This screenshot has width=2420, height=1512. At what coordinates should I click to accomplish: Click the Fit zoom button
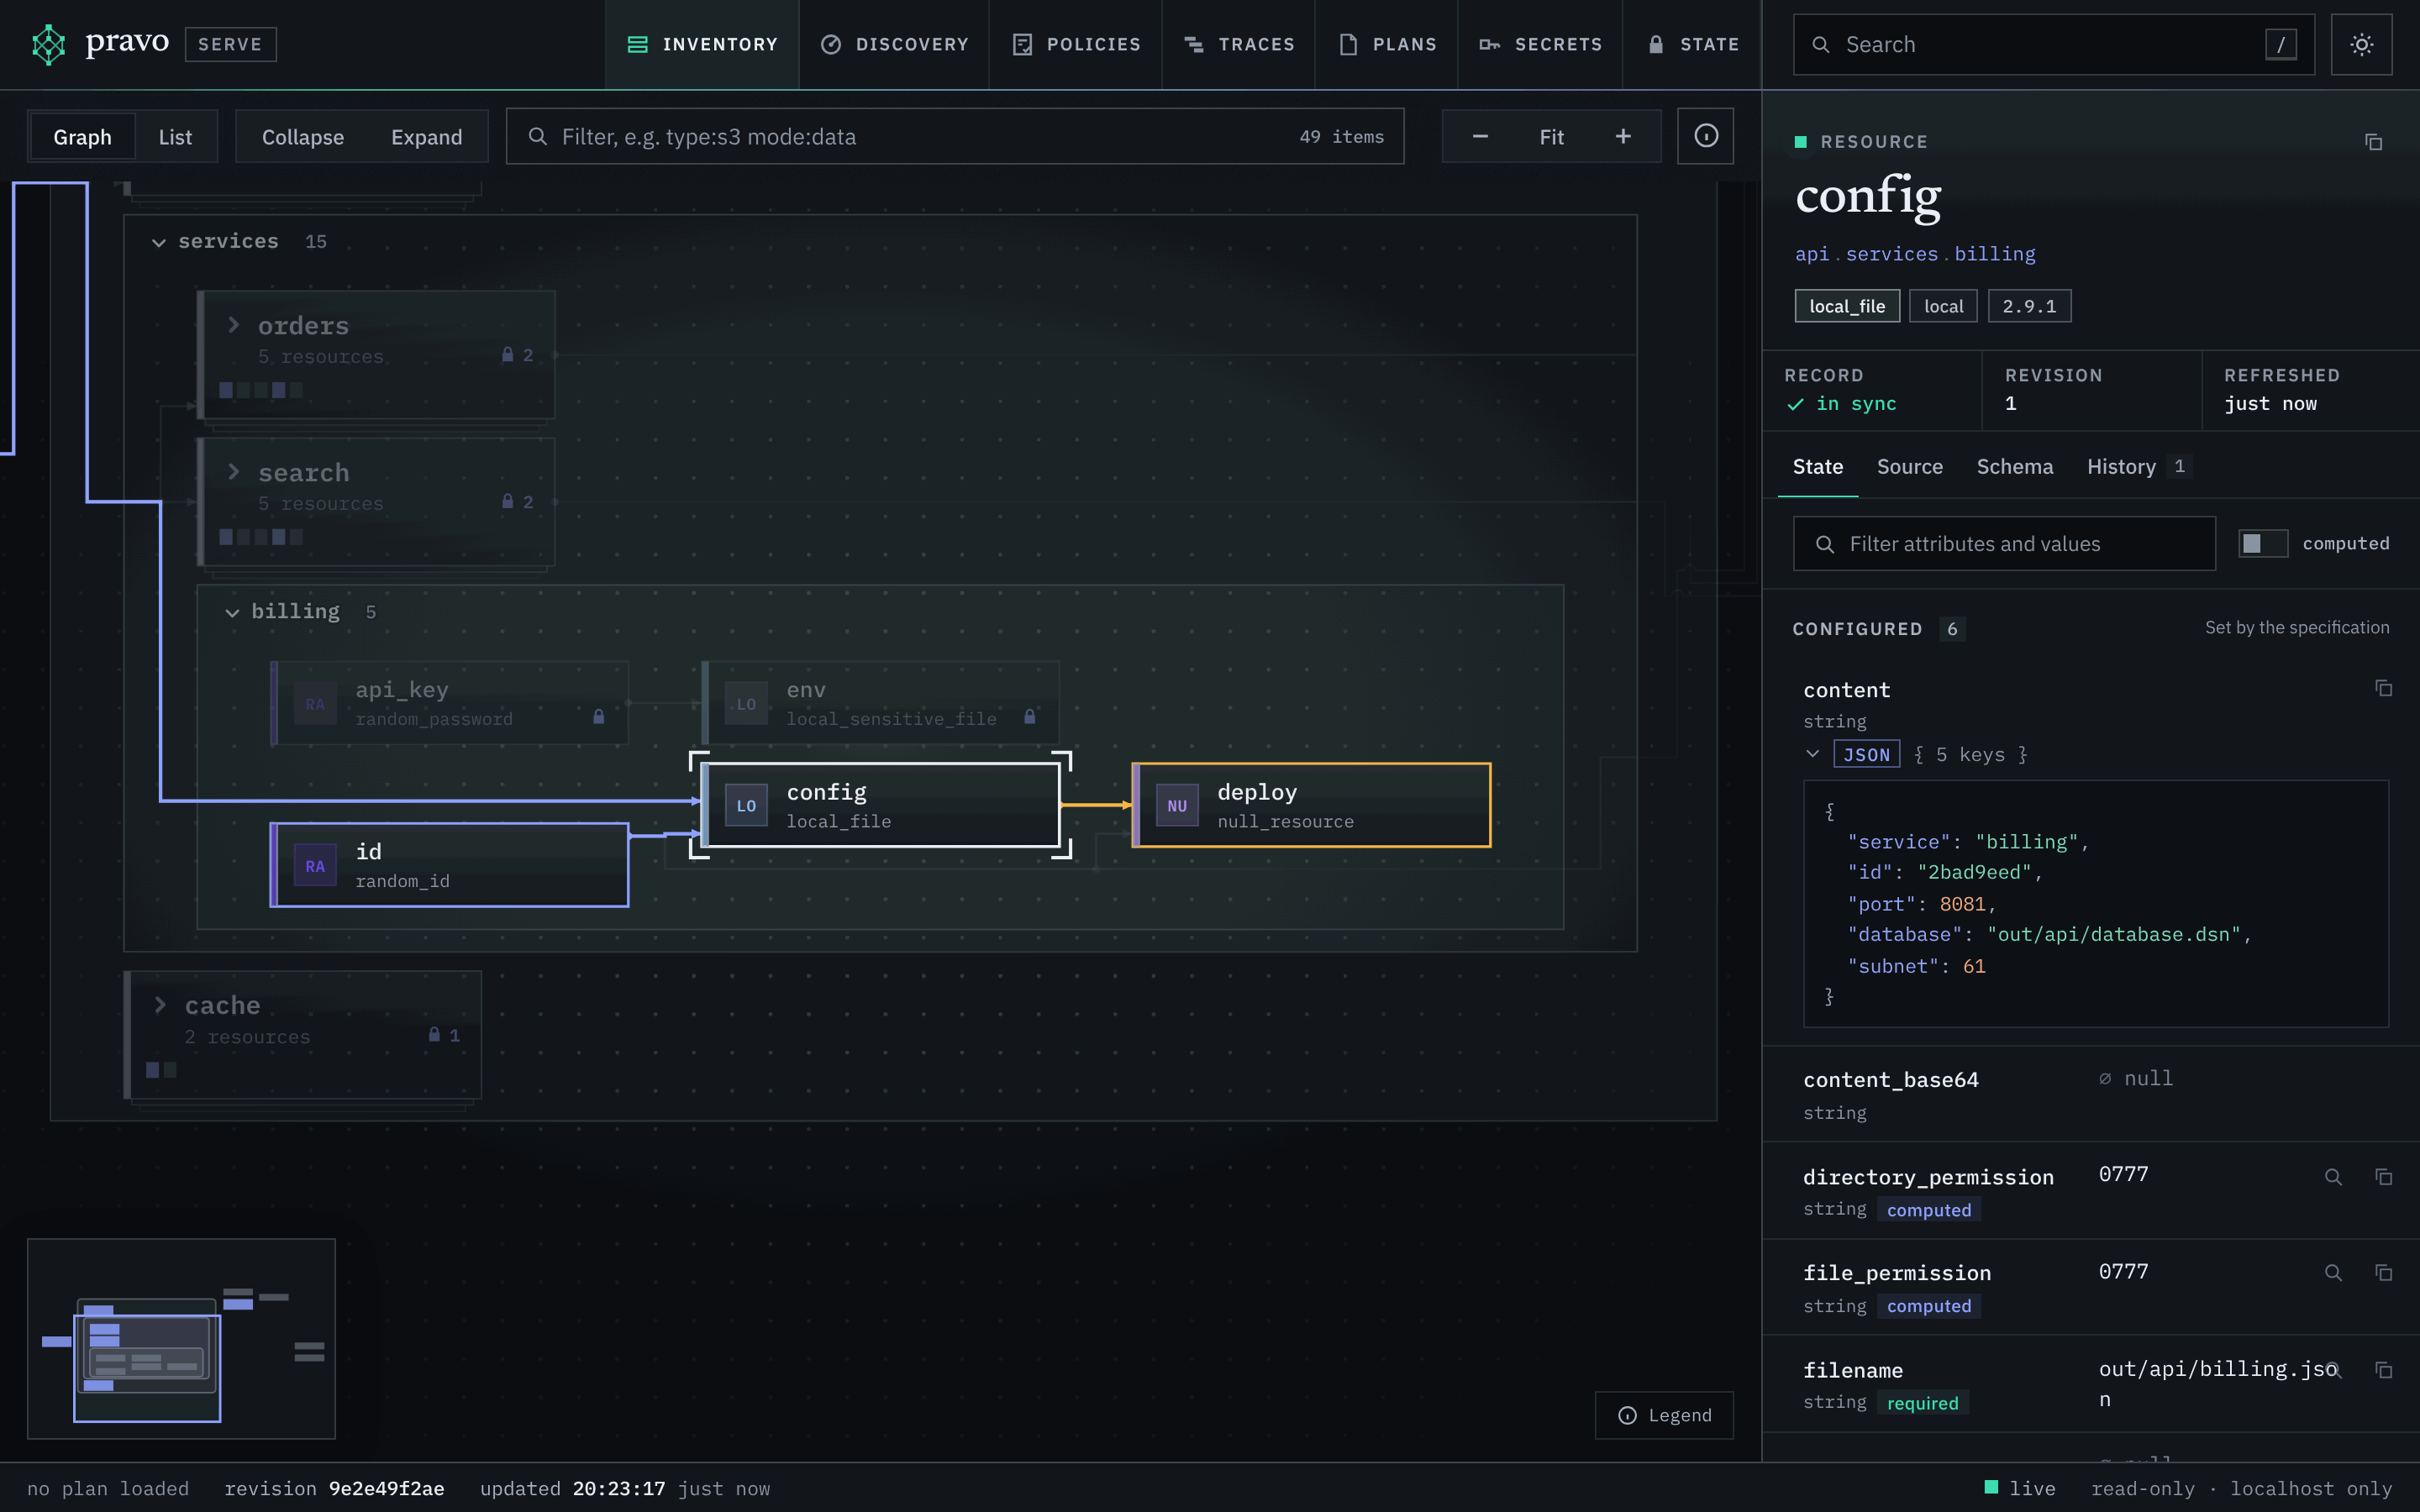1551,136
